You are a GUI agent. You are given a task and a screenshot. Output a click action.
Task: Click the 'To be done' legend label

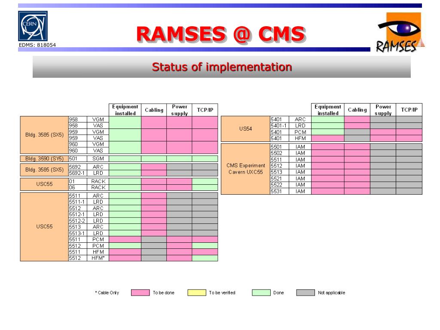[x=164, y=293]
